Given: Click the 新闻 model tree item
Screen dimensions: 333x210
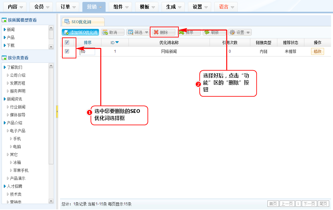Looking at the screenshot, I should (x=11, y=30).
